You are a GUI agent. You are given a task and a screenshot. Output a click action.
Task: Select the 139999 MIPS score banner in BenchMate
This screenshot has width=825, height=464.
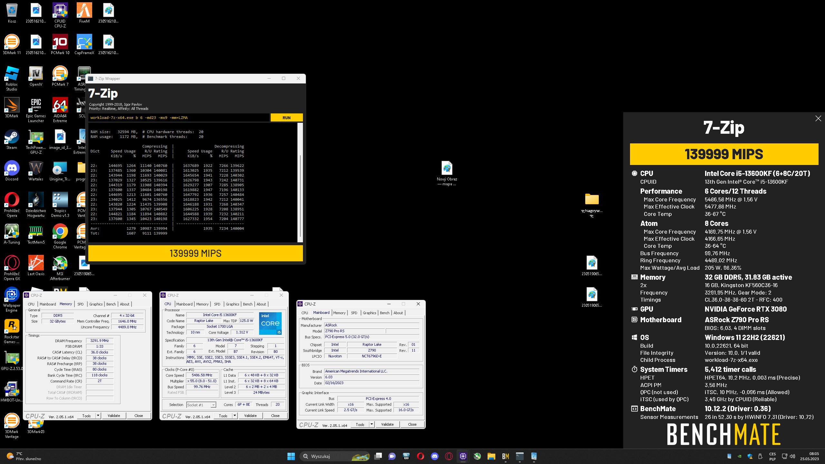pyautogui.click(x=724, y=154)
